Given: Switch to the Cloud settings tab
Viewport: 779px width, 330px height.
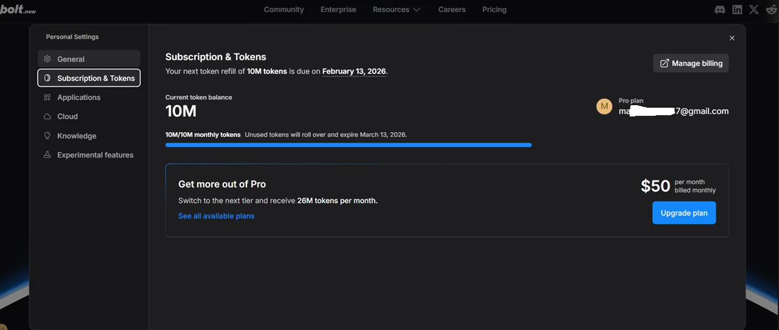Looking at the screenshot, I should pyautogui.click(x=89, y=116).
